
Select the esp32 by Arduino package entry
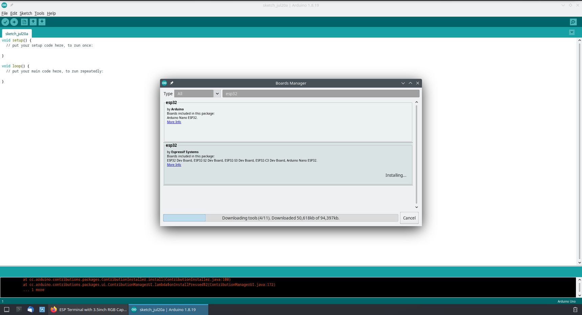pyautogui.click(x=288, y=121)
